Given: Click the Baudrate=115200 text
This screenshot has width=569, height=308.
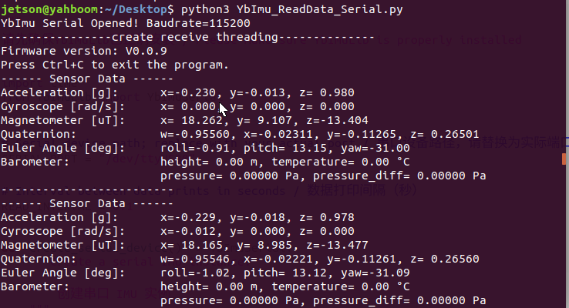Looking at the screenshot, I should pos(198,23).
